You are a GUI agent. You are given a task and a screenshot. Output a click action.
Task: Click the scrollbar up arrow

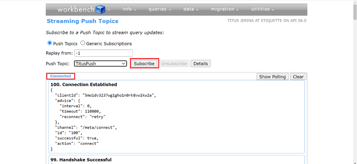pyautogui.click(x=354, y=2)
